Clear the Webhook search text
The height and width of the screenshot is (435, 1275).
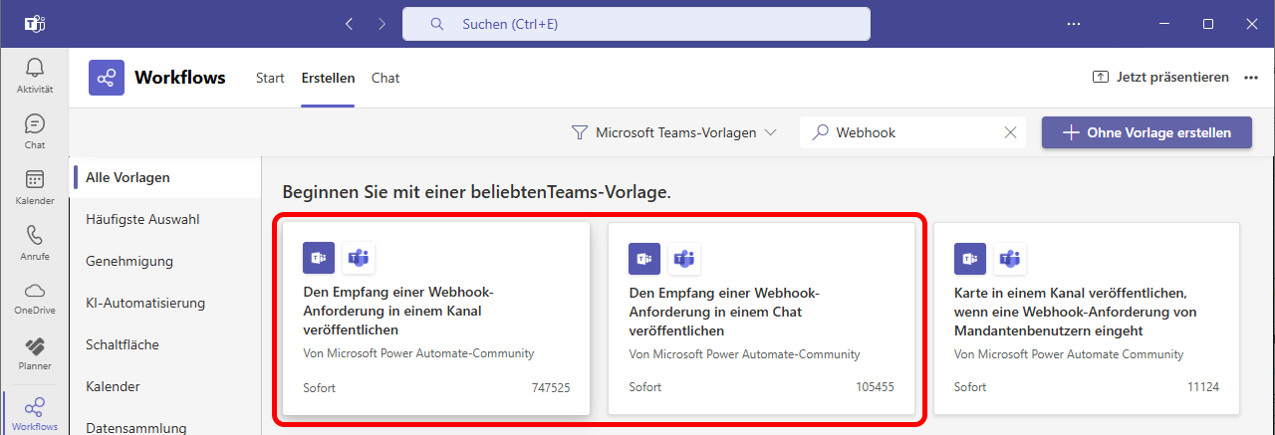[x=1010, y=132]
